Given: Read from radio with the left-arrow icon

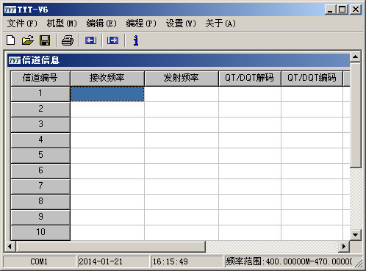Looking at the screenshot, I should pyautogui.click(x=90, y=40).
